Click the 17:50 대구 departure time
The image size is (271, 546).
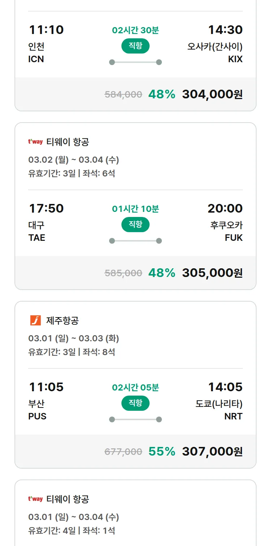46,208
